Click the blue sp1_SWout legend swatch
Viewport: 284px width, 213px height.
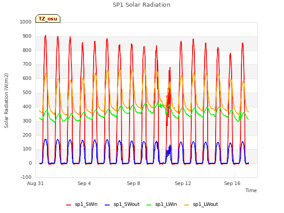coord(107,205)
